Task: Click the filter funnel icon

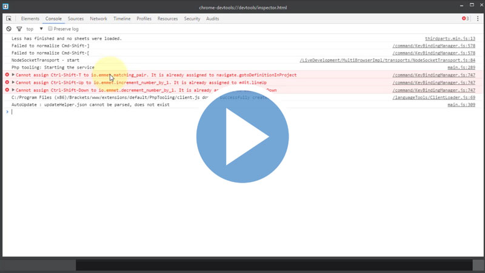Action: 19,29
